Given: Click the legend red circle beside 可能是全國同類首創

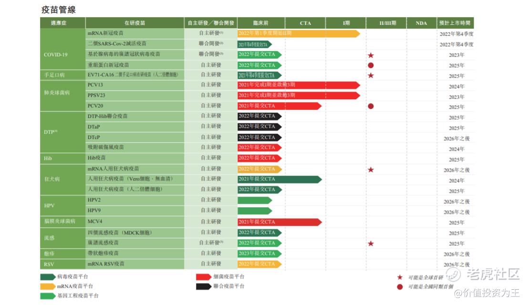Looking at the screenshot, I should (400, 287).
